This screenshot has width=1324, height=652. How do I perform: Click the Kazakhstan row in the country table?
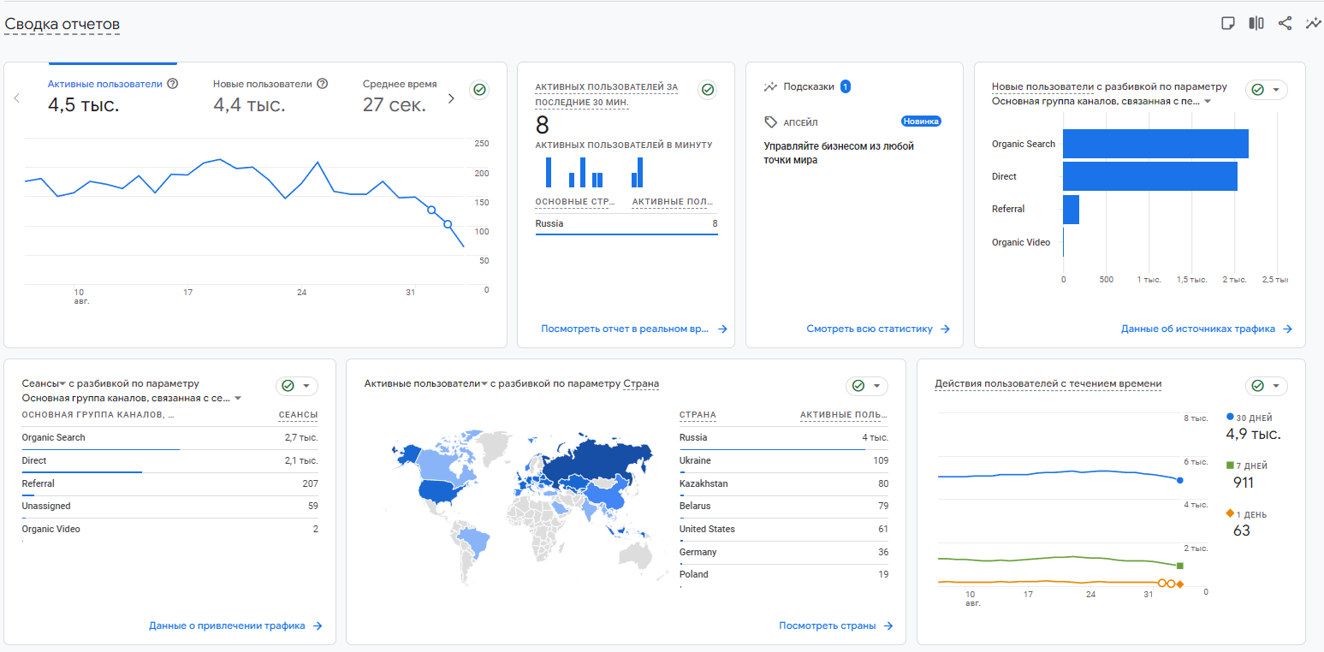(x=784, y=484)
